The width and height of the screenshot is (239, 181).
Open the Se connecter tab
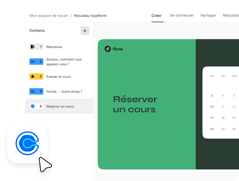click(x=182, y=15)
